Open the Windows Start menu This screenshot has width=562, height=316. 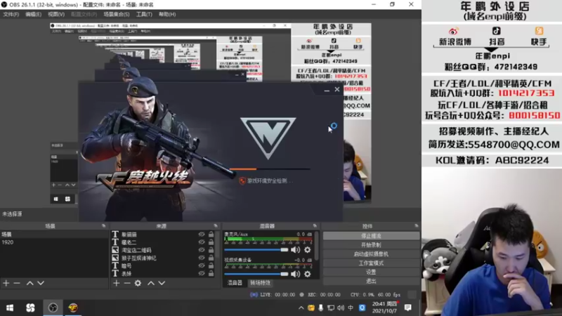tap(10, 308)
